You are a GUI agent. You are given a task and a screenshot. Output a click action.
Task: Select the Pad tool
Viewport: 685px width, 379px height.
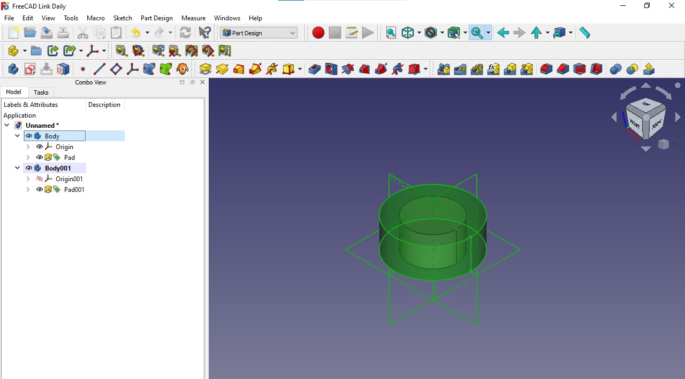click(x=205, y=69)
